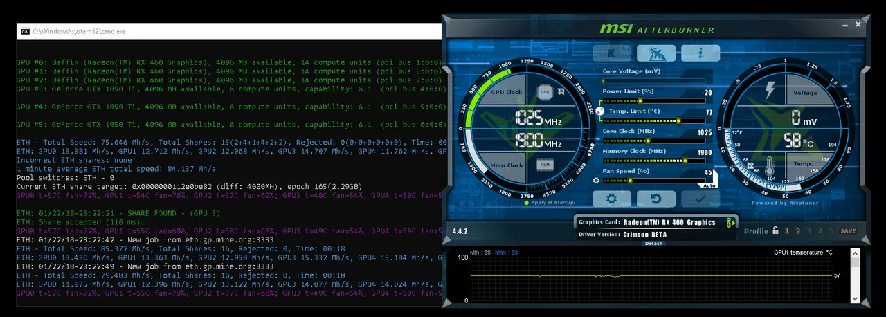This screenshot has height=317, width=886.
Task: Adjust the Power Limit slider
Action: click(653, 100)
